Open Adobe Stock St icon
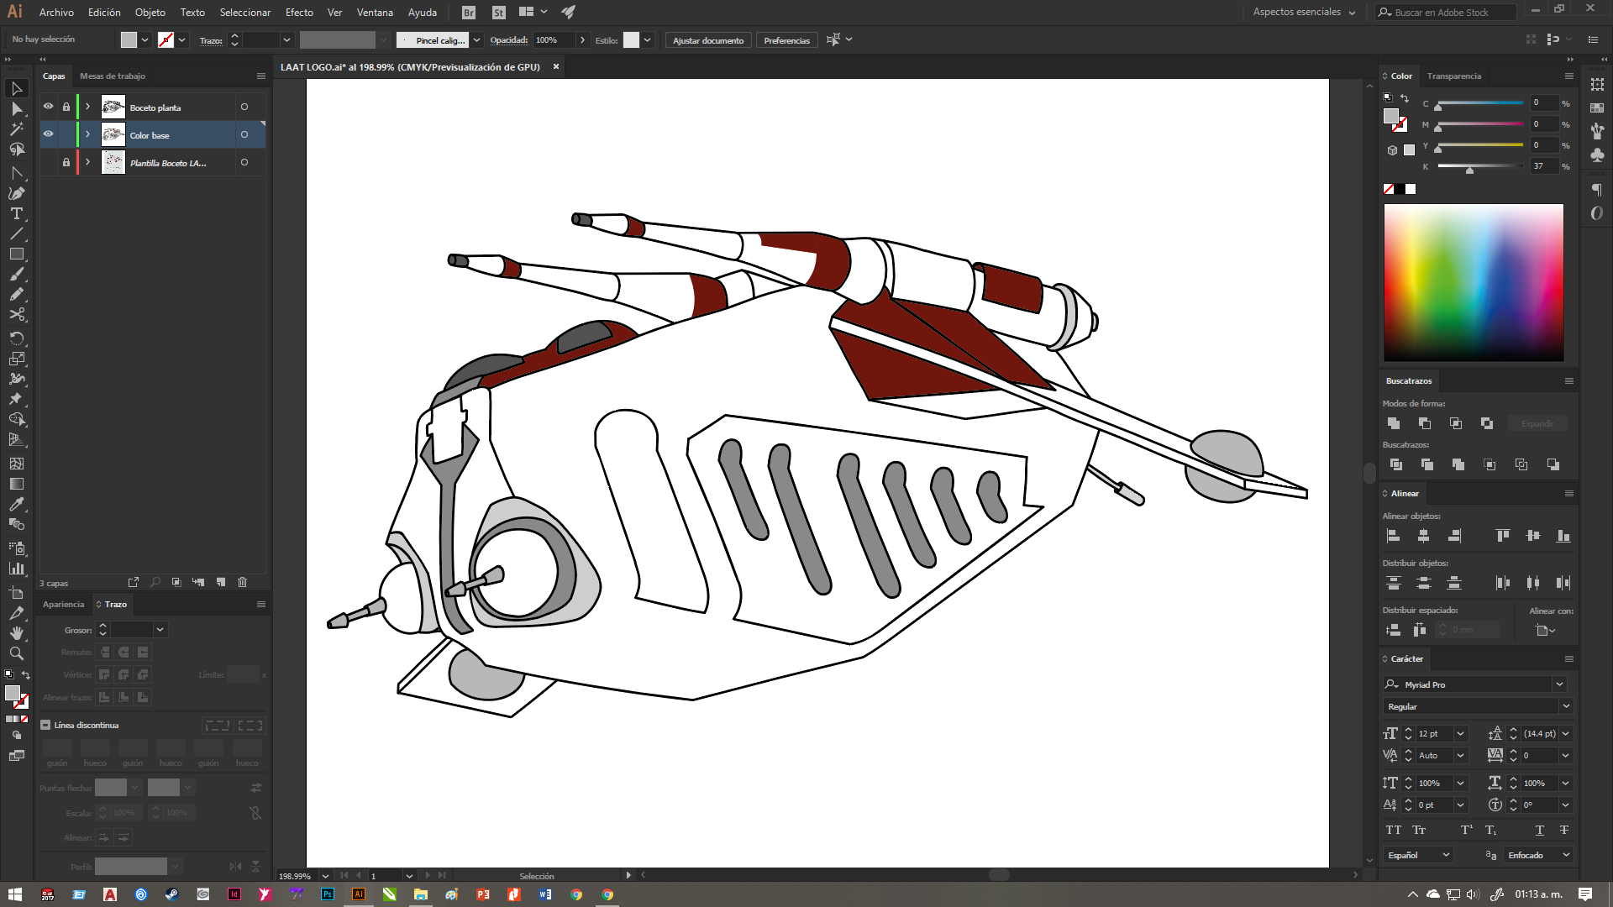This screenshot has width=1613, height=907. 499,13
